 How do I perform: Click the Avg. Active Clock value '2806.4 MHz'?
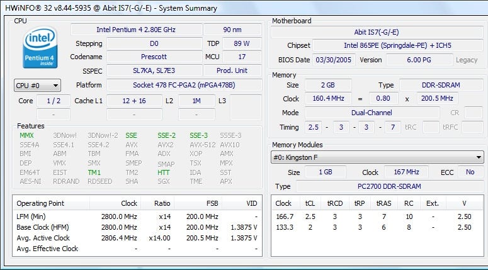119,238
